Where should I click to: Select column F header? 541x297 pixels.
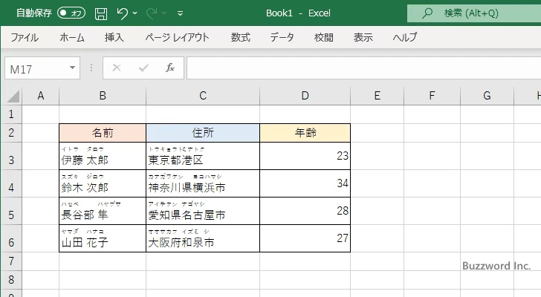click(432, 96)
